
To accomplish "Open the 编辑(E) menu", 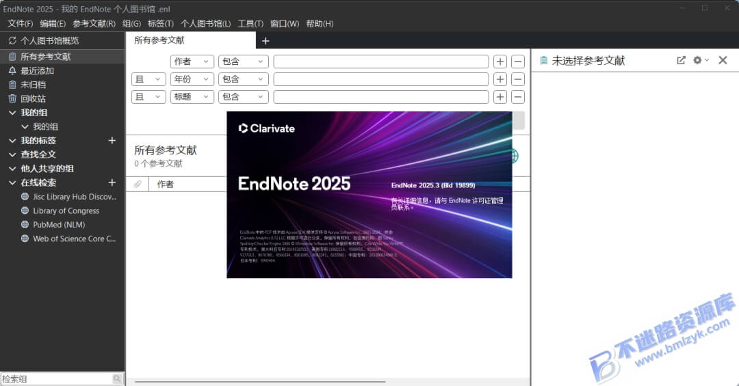I will 53,23.
